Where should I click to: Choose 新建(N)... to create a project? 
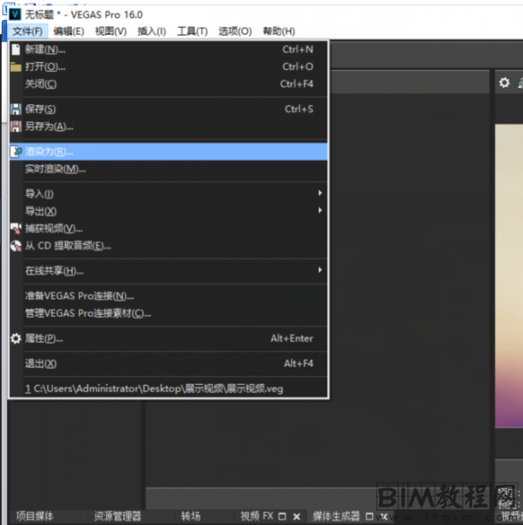point(168,50)
